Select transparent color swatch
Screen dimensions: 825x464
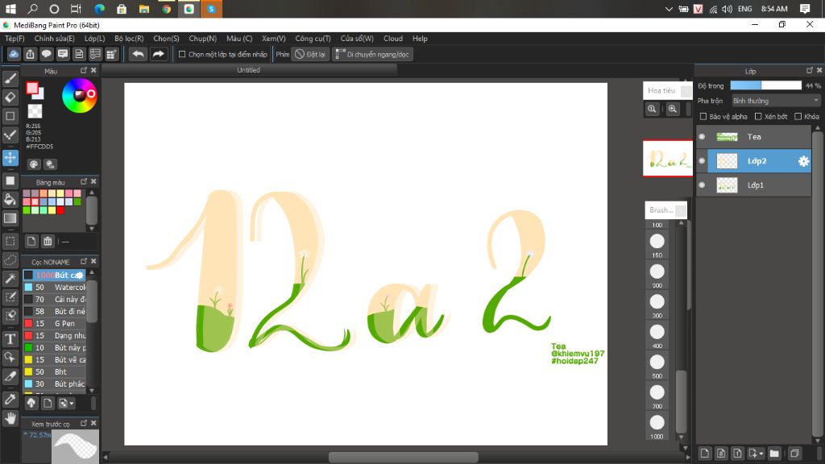click(x=35, y=111)
